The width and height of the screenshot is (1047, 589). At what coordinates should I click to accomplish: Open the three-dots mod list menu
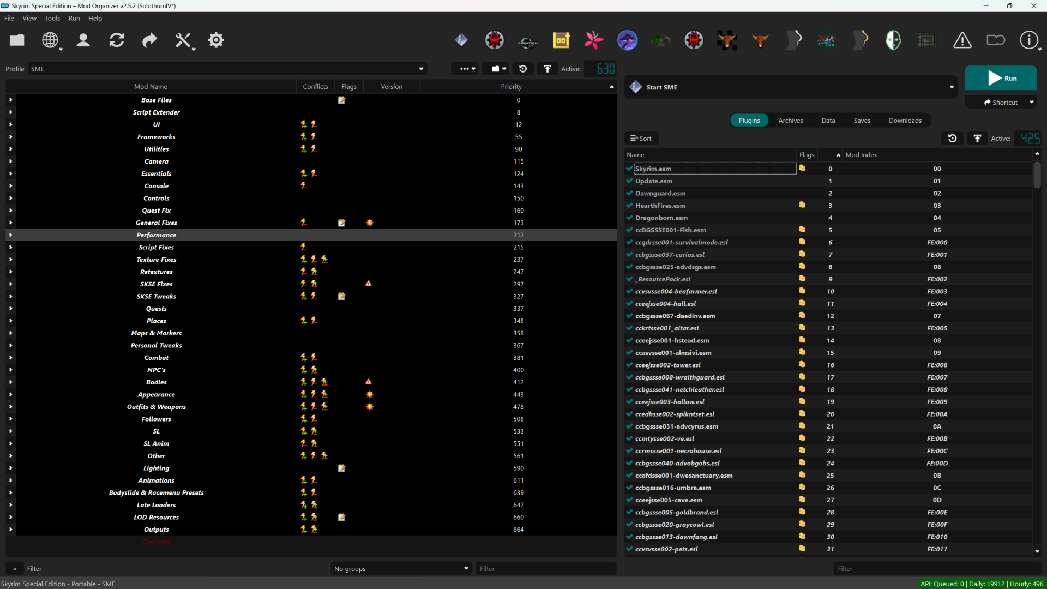tap(465, 69)
